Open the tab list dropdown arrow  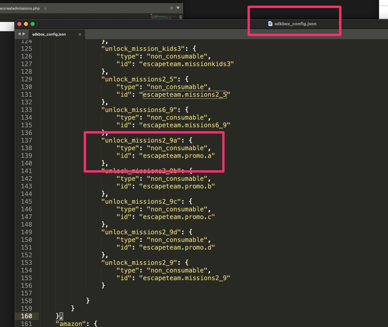point(178,8)
